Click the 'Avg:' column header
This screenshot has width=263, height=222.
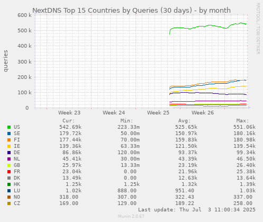click(x=185, y=121)
